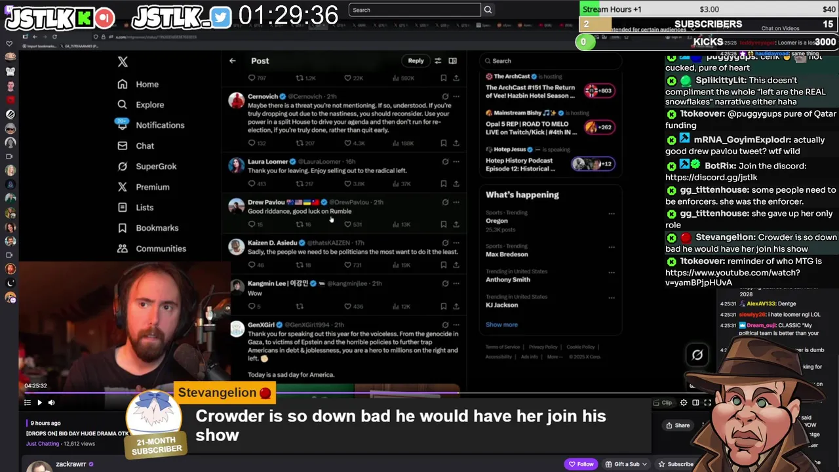
Task: Share Kaizen D. Asiedu's post
Action: pos(456,265)
